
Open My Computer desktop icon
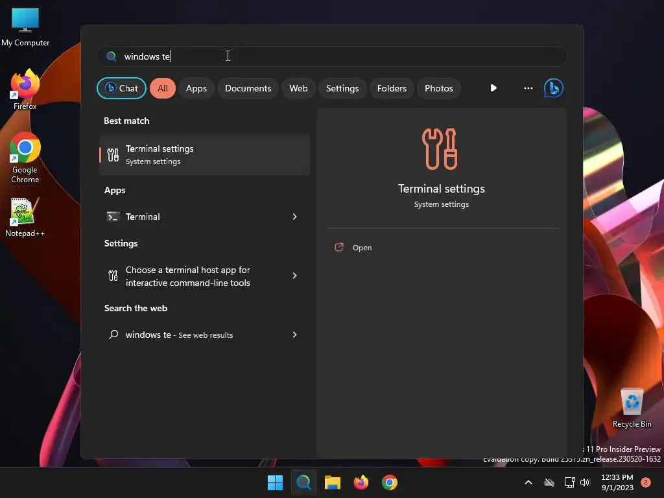(25, 27)
